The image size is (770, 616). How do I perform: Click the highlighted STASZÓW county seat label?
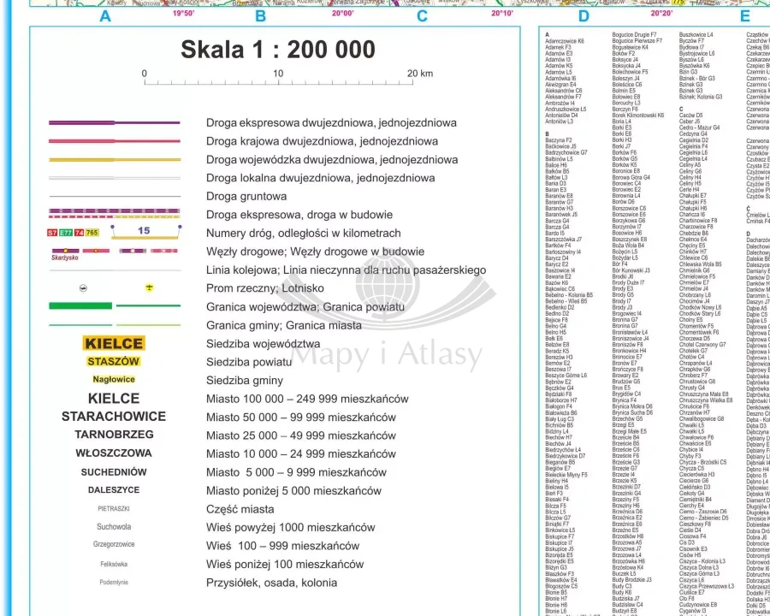point(113,362)
